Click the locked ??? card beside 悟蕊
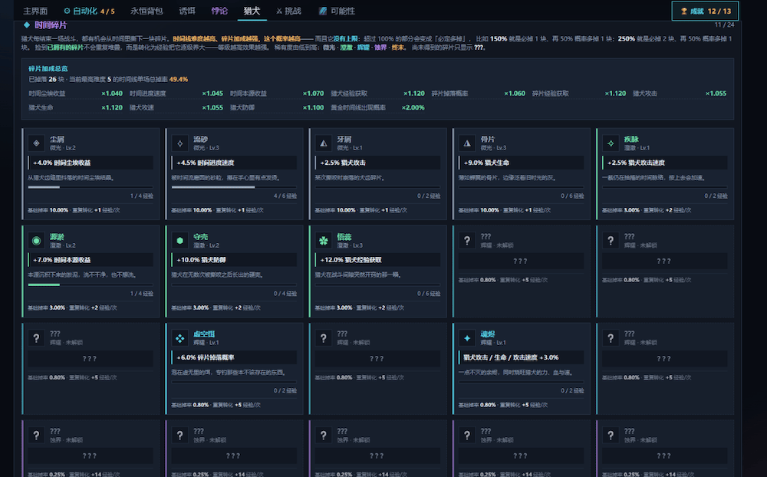 522,271
